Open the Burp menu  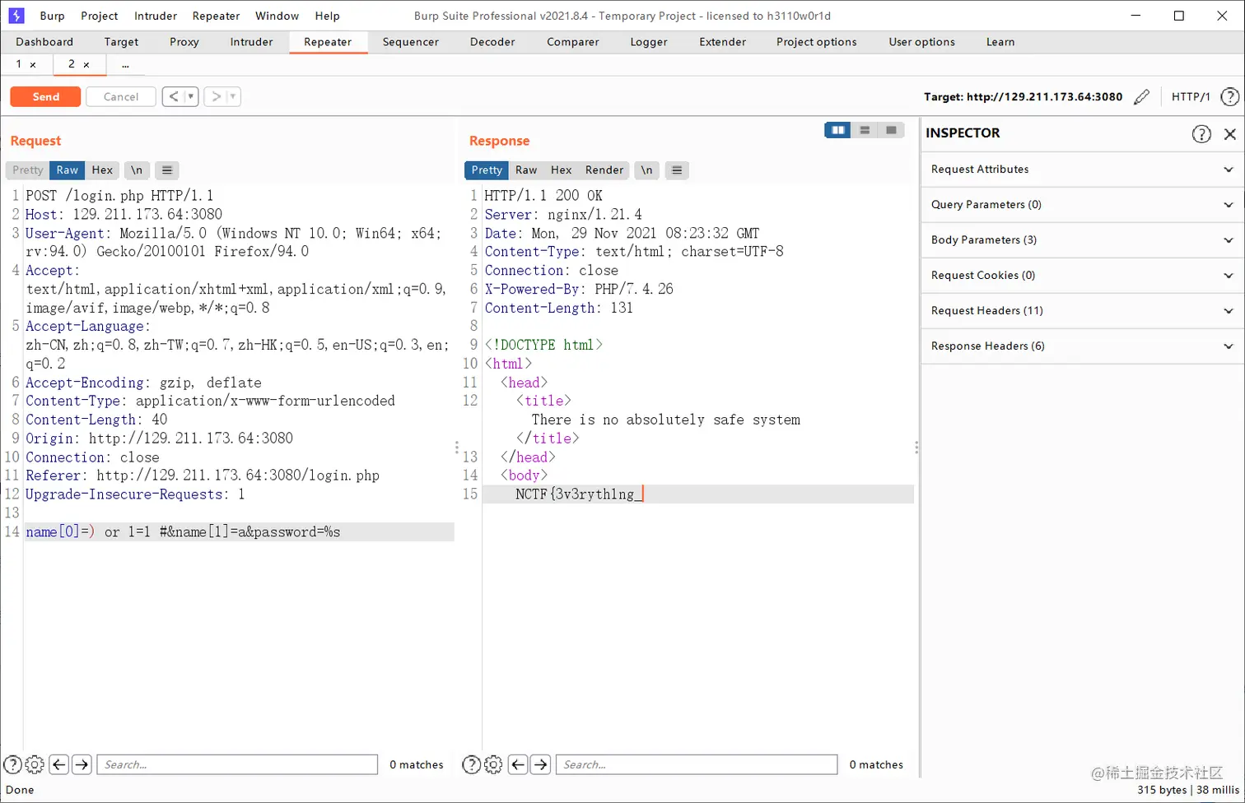tap(52, 16)
